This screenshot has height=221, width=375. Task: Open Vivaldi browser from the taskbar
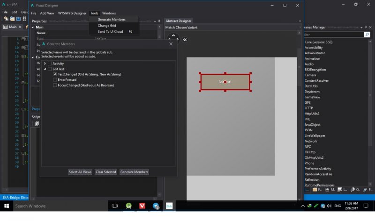[142, 206]
